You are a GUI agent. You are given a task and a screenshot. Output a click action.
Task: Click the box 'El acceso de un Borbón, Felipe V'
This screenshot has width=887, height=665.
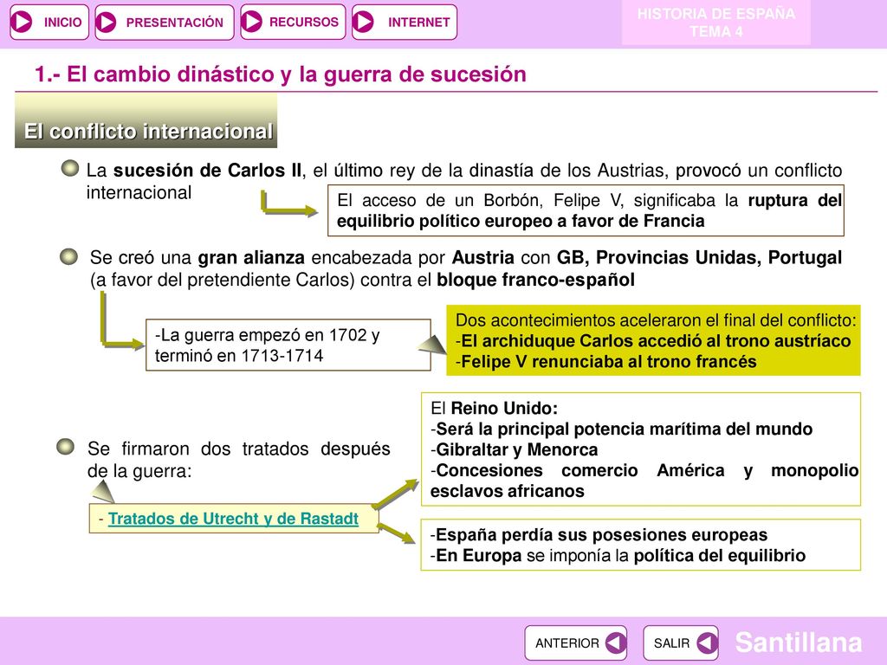coord(586,210)
